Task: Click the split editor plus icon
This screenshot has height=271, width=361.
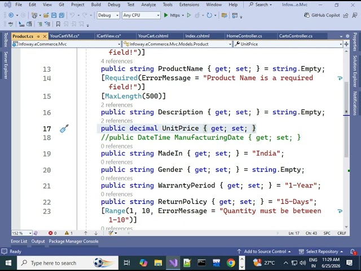Action: pos(346,44)
